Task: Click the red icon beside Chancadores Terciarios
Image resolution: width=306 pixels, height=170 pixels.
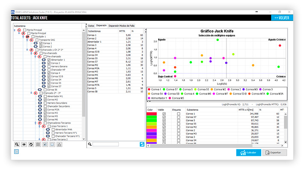Action: [40, 123]
